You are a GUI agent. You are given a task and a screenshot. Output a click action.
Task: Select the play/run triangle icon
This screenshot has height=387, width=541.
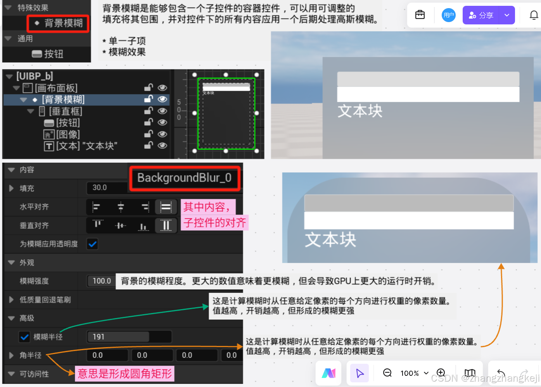click(x=359, y=373)
